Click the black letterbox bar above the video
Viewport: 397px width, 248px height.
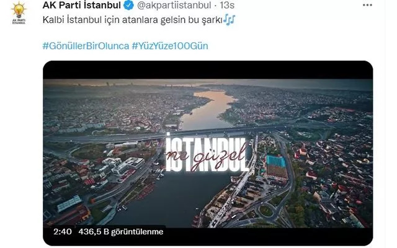coord(208,70)
